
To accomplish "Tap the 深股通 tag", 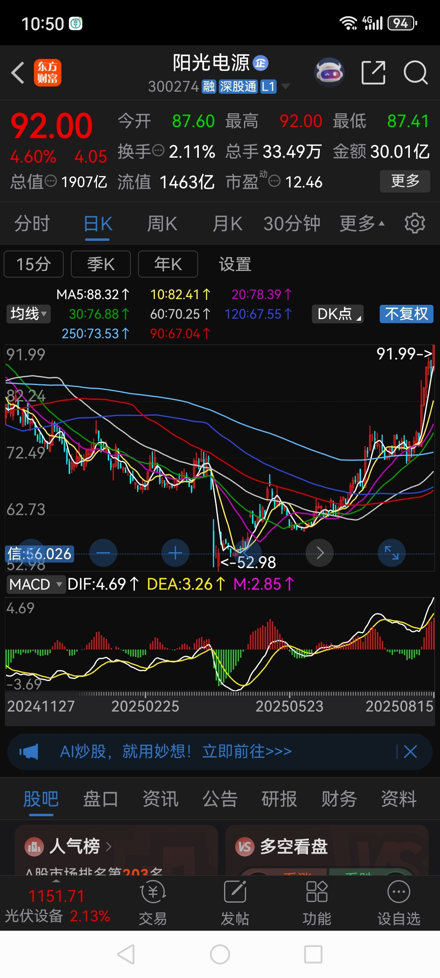I will point(238,86).
